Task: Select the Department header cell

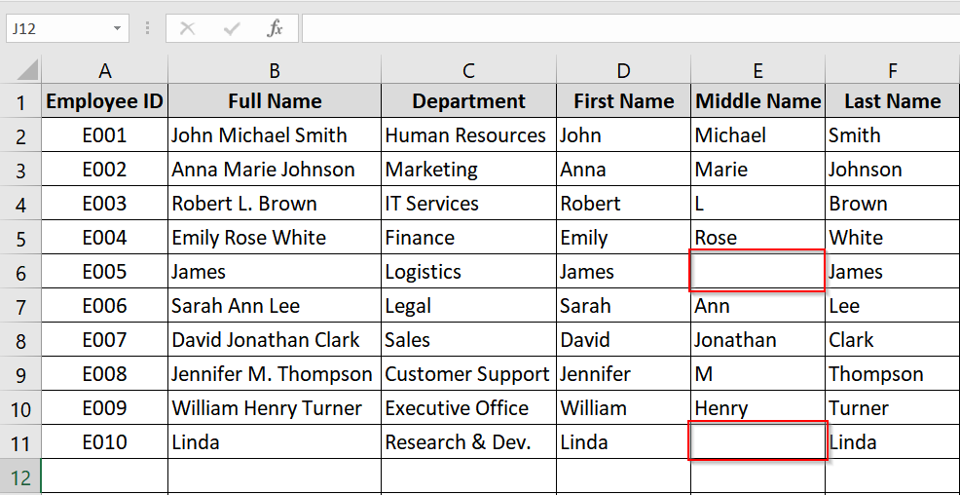Action: click(468, 100)
